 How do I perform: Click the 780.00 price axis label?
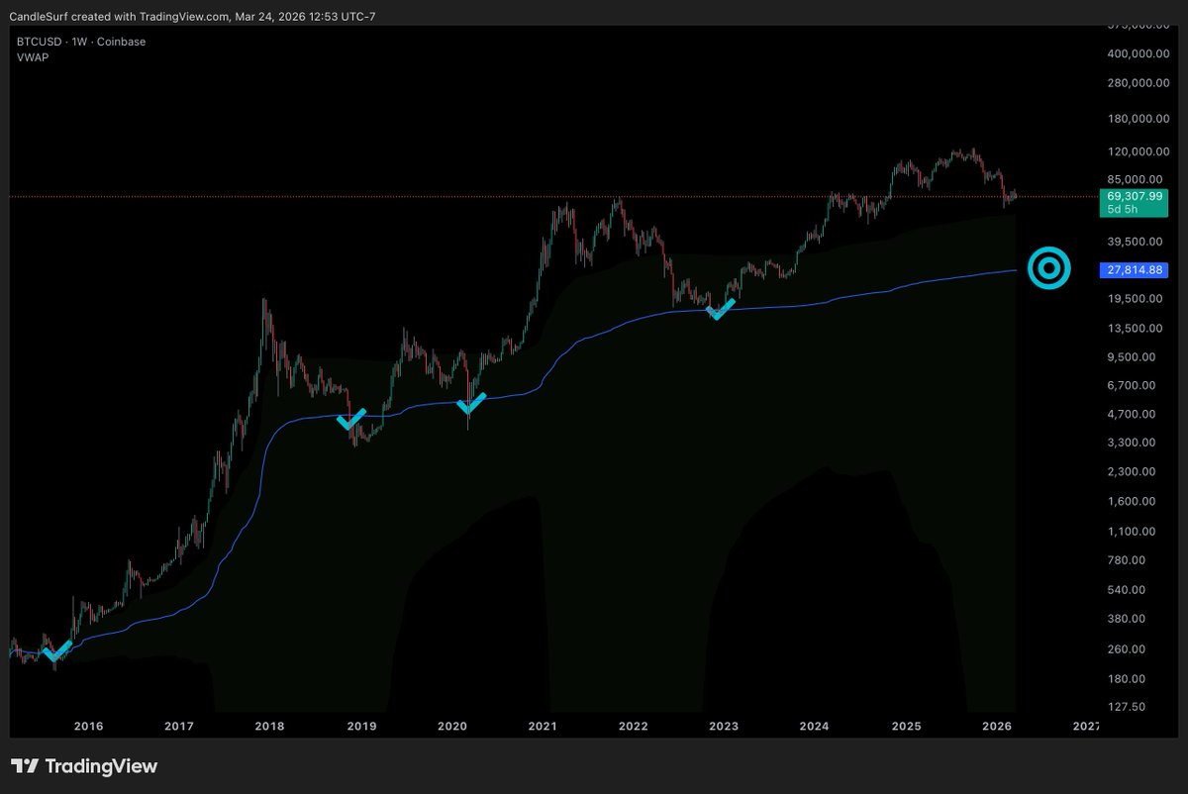(x=1125, y=560)
